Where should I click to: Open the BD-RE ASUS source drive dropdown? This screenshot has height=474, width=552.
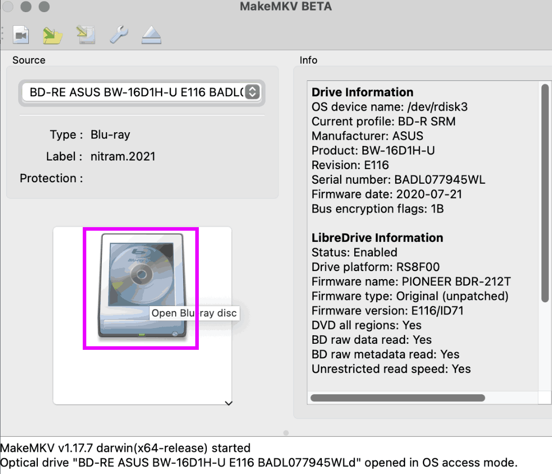tap(141, 92)
